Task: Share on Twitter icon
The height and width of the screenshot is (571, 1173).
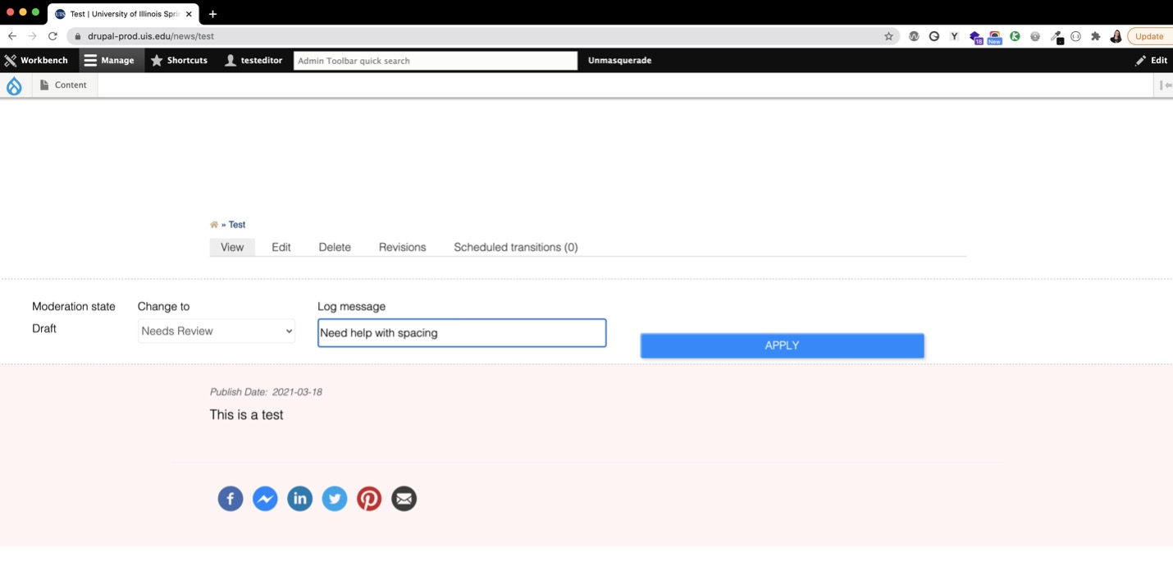Action: point(335,498)
